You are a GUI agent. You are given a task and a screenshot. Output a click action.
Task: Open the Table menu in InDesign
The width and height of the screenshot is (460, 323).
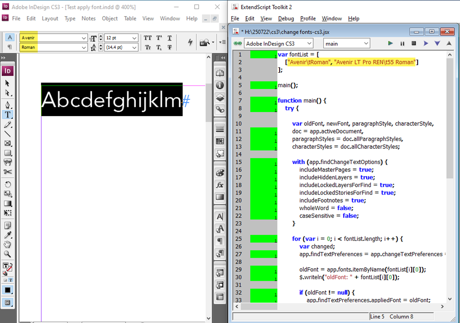click(130, 18)
